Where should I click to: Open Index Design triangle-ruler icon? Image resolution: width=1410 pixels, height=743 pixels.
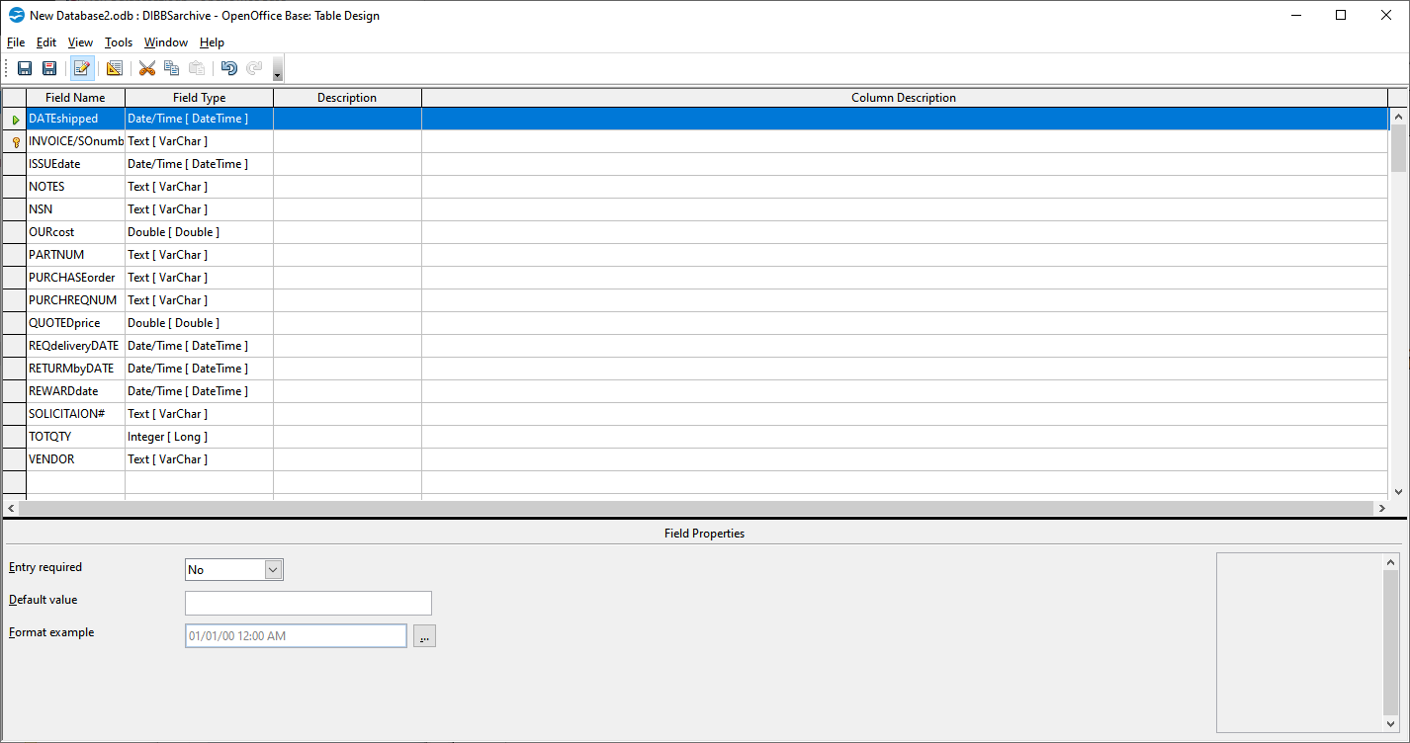coord(115,68)
